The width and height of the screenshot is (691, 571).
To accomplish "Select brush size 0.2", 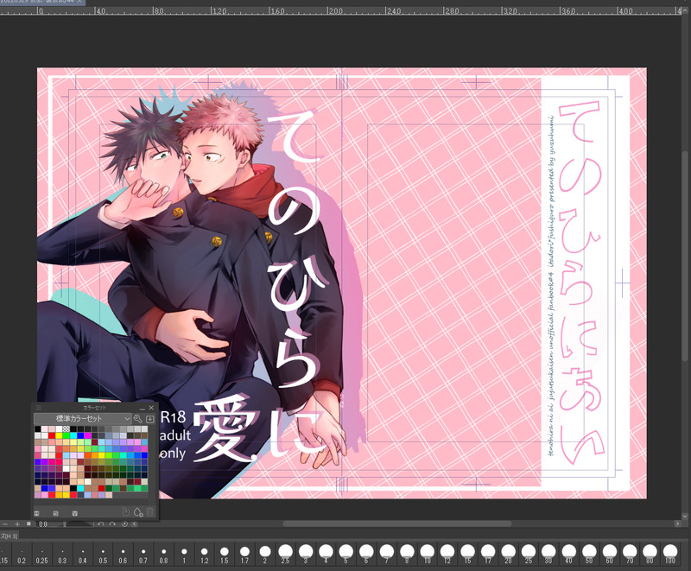I will coord(22,555).
